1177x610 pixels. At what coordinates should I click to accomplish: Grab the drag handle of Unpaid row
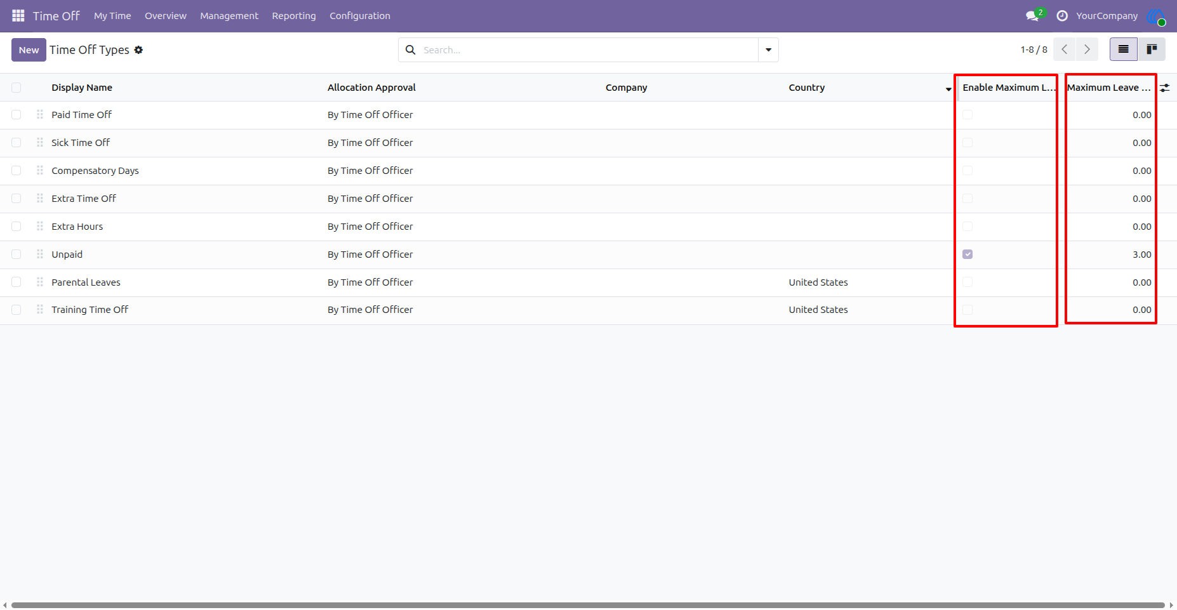(40, 254)
